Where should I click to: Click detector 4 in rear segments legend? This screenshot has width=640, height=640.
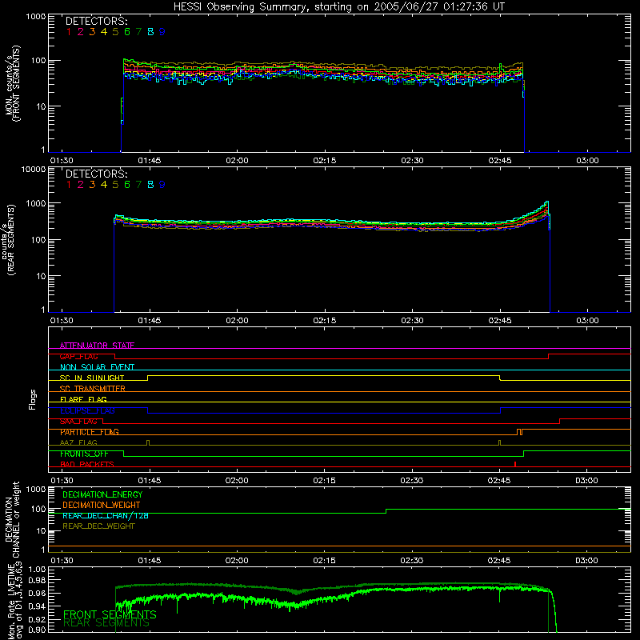click(x=104, y=185)
